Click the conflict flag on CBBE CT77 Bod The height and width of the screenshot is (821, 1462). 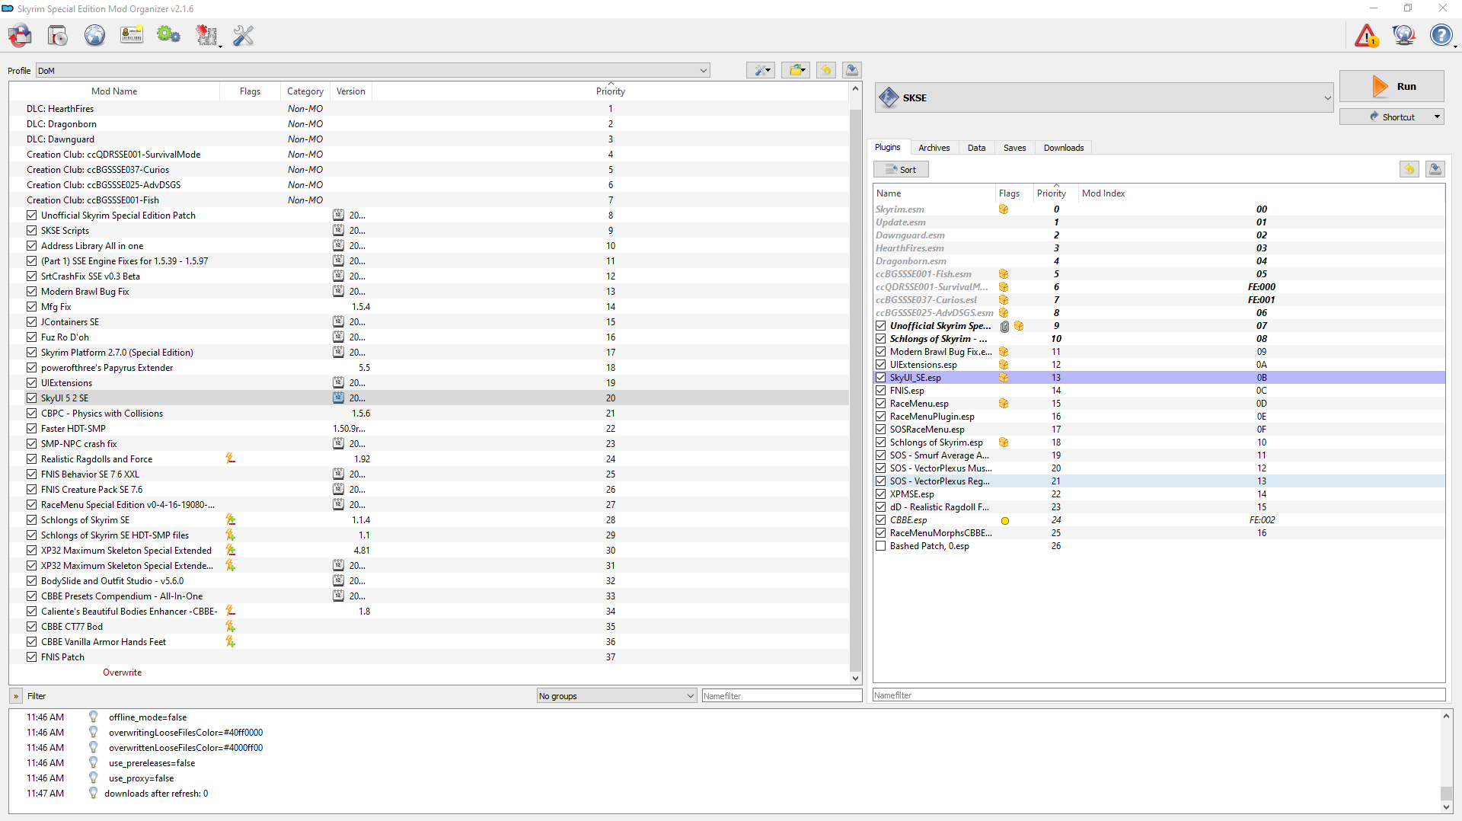pos(230,626)
